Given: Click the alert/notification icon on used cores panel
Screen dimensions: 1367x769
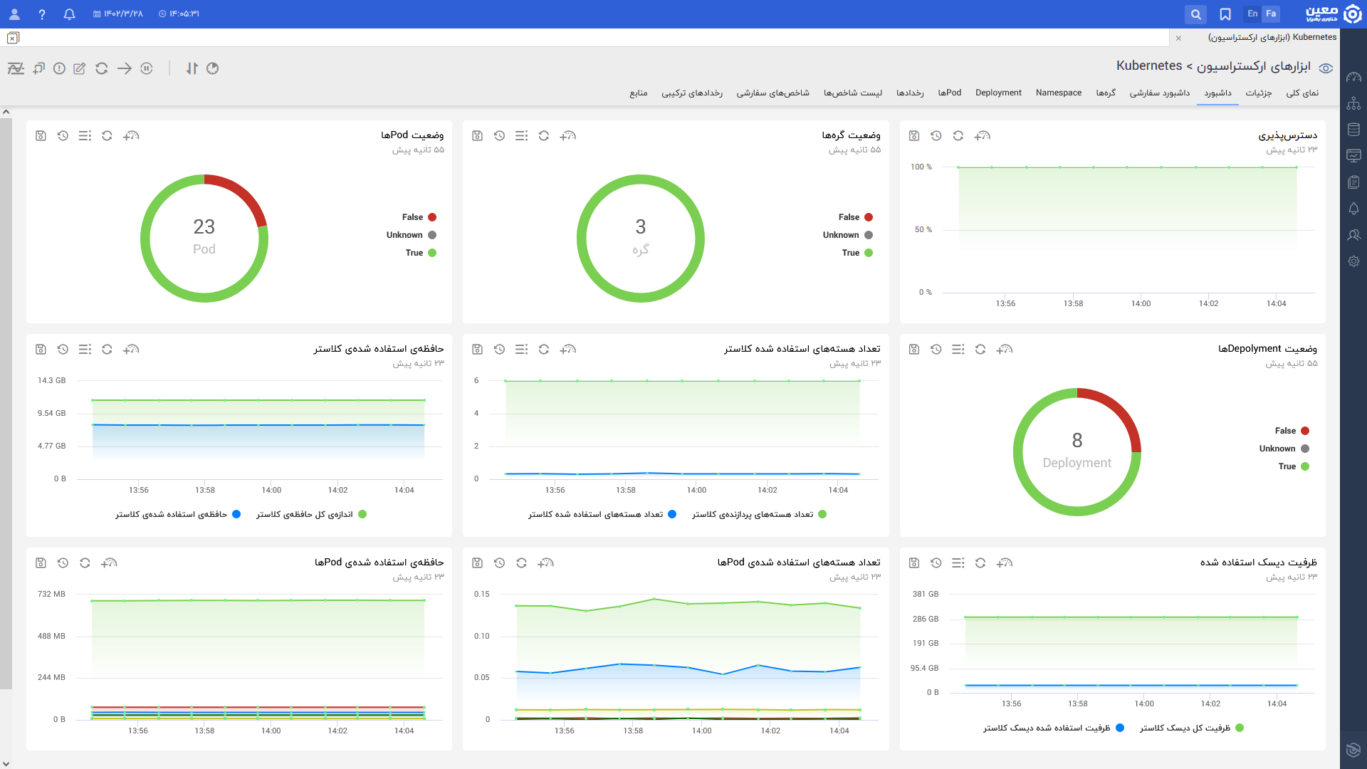Looking at the screenshot, I should click(567, 350).
